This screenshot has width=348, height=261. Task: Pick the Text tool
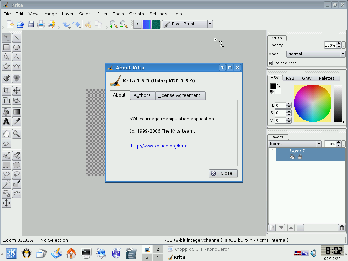pyautogui.click(x=6, y=121)
